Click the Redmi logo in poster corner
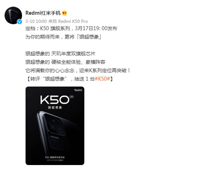 point(78,90)
